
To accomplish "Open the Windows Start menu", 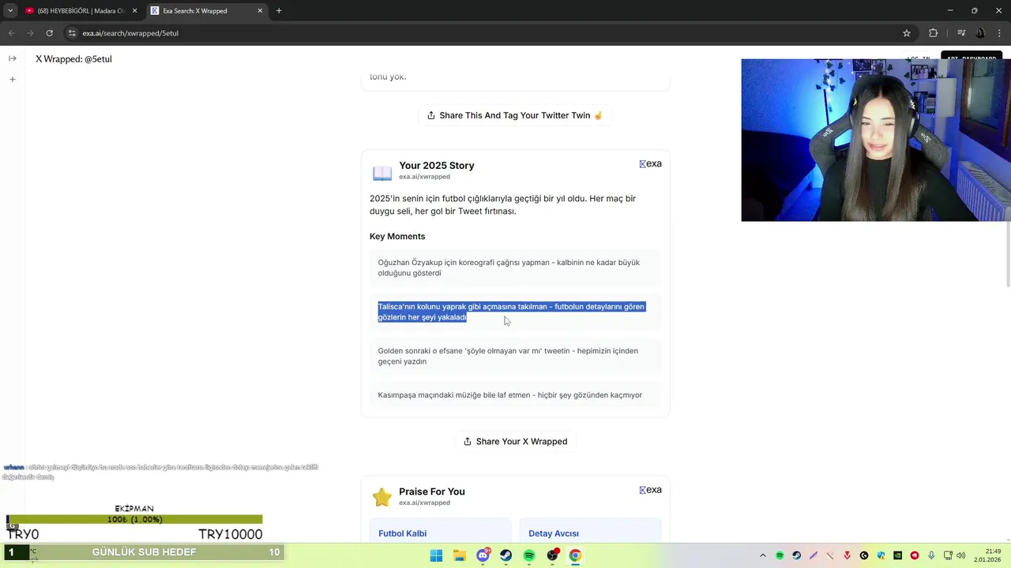I will (436, 555).
